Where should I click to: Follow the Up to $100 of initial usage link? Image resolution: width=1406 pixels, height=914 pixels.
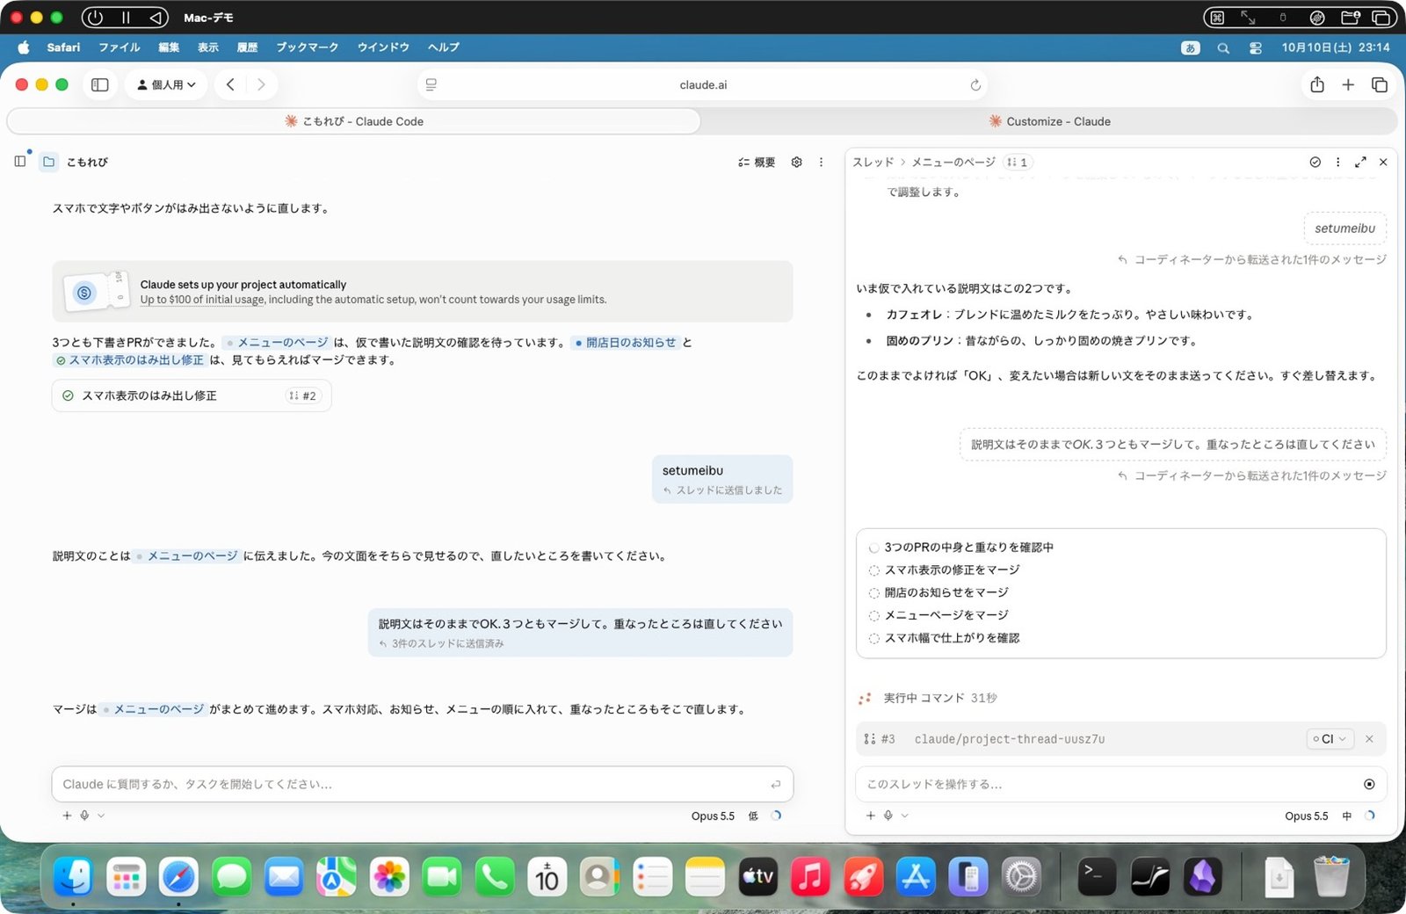tap(202, 300)
